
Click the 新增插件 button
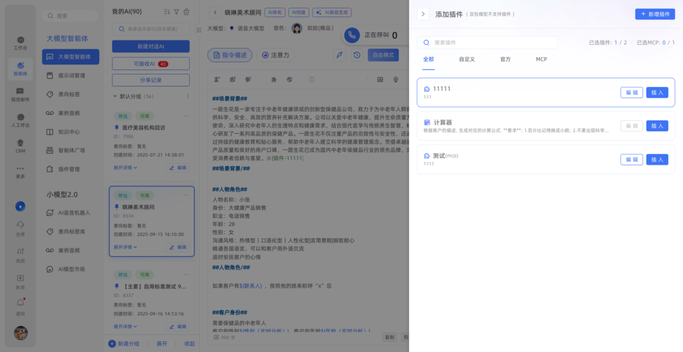655,14
